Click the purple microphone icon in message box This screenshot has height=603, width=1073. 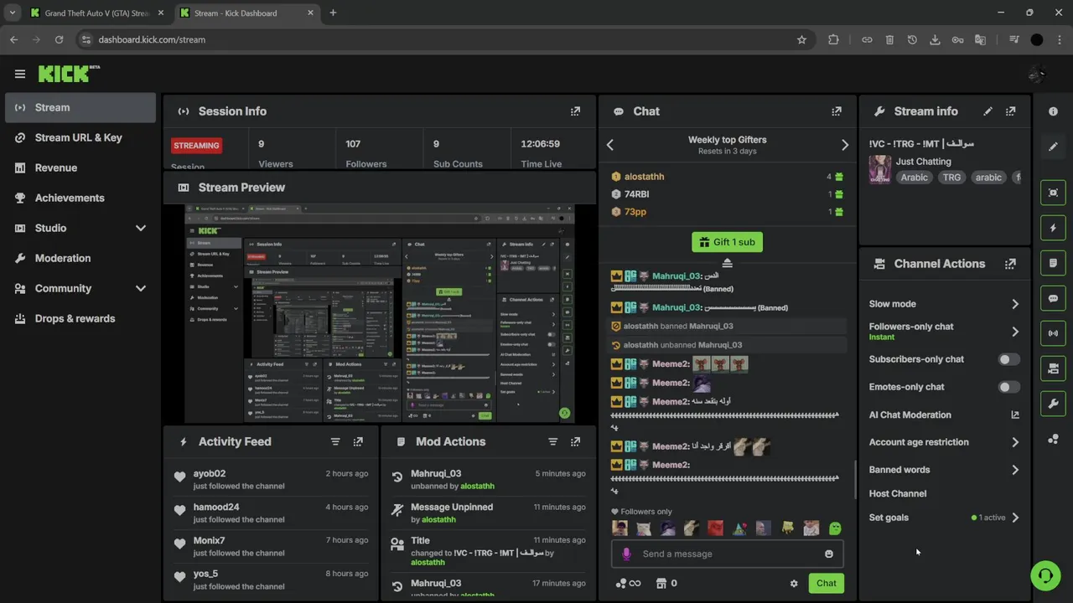pyautogui.click(x=626, y=554)
